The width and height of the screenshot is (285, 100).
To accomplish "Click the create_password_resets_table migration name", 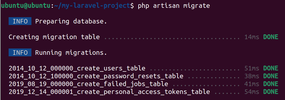I will click(96, 76).
